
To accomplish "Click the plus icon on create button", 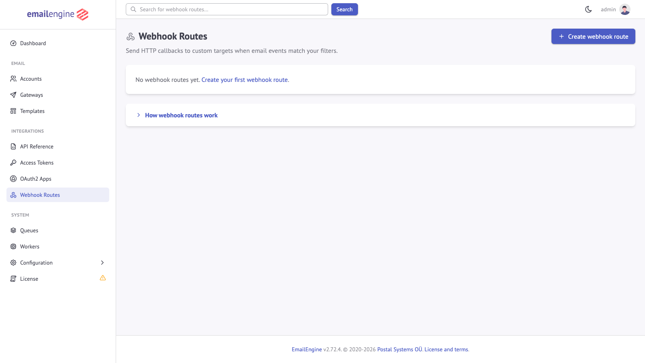I will (562, 36).
